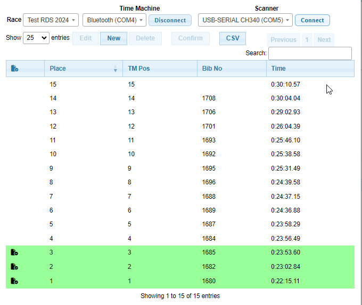Click the confirmed-status column header icon
Screen dimensions: 362x305
14,69
